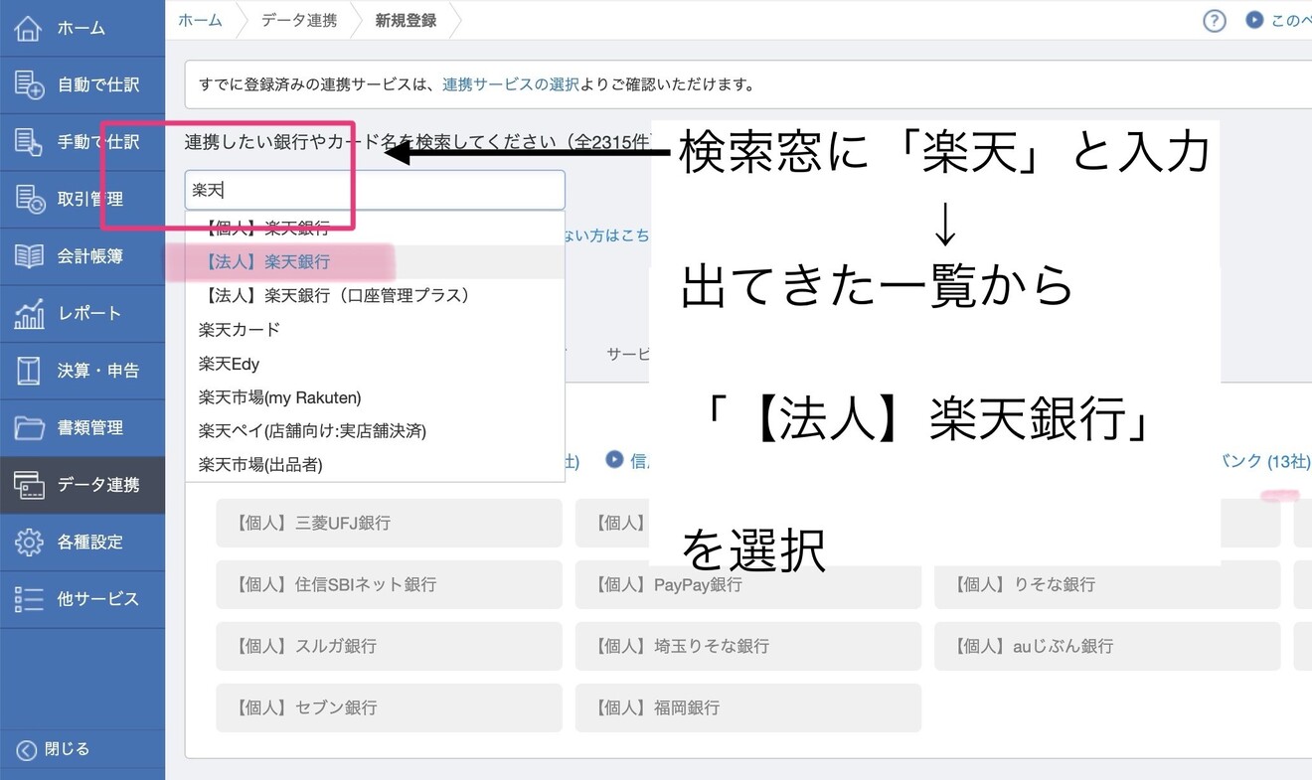The height and width of the screenshot is (780, 1312).
Task: Select 【法人】楽天銀行 from the suggestions
Action: (x=375, y=262)
